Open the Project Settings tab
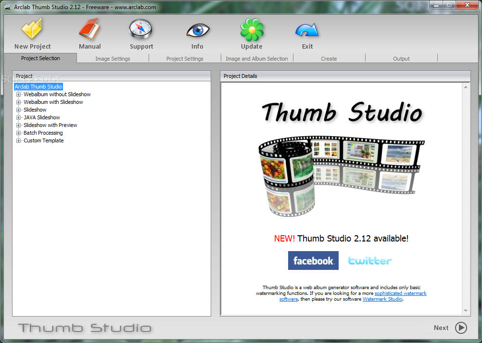 pyautogui.click(x=185, y=58)
